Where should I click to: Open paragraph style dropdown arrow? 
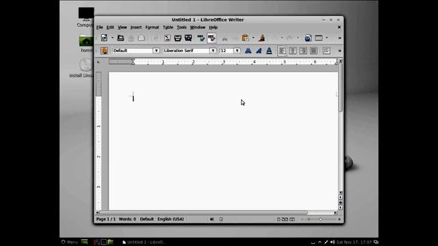tap(156, 51)
